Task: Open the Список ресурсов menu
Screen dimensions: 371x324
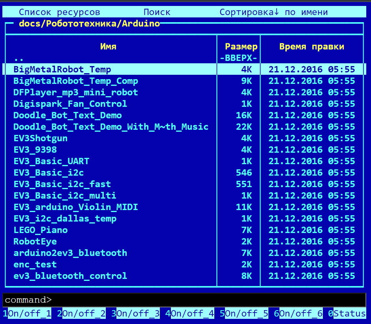Action: [59, 12]
